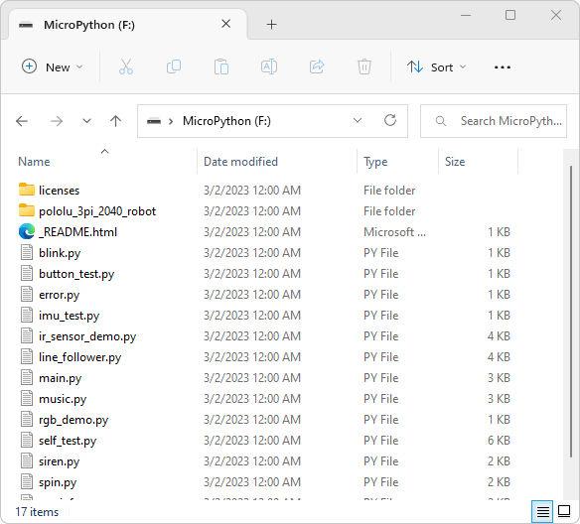The image size is (580, 524).
Task: Open the recent locations chevron
Action: click(x=86, y=121)
